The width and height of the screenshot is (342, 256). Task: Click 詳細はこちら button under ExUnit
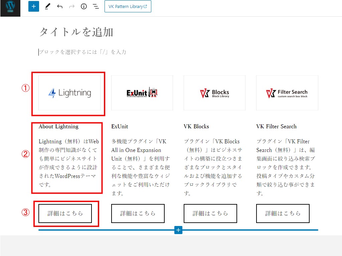138,213
